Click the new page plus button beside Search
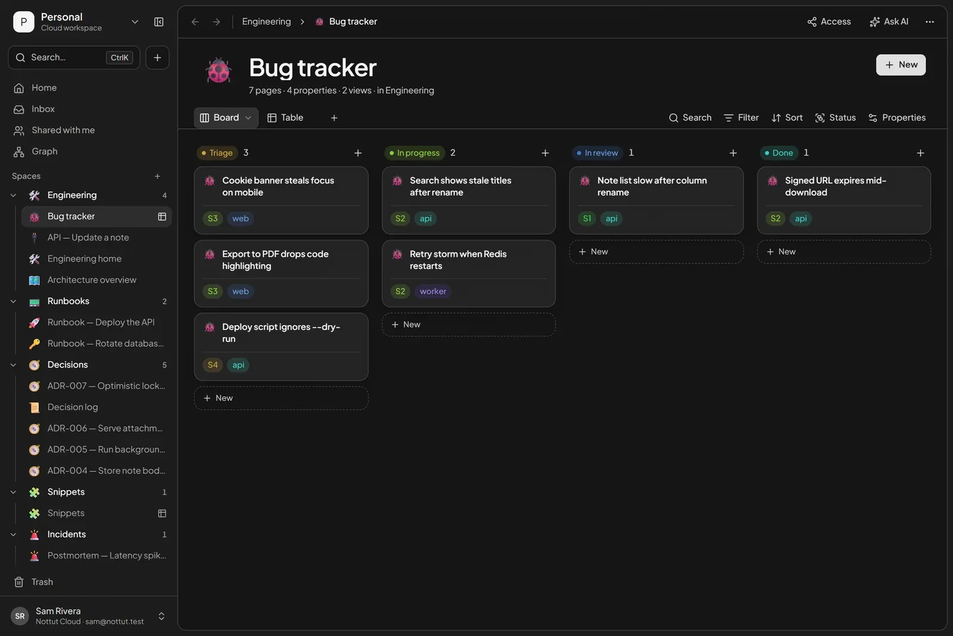Viewport: 953px width, 636px height. (157, 58)
